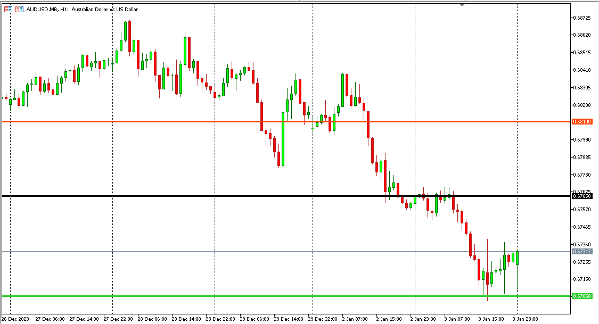This screenshot has height=324, width=599.
Task: Click the 0.68725 value on price scale
Action: coord(581,18)
